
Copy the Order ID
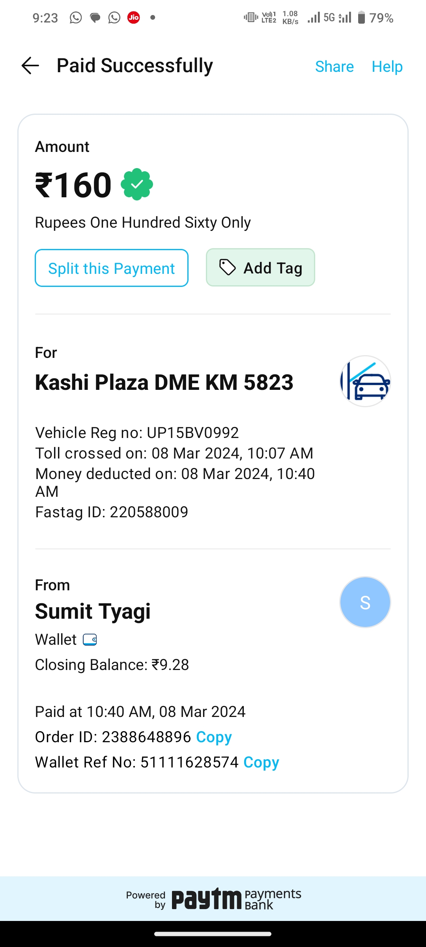tap(214, 737)
